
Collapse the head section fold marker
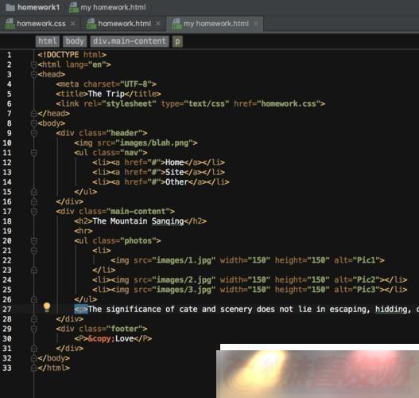[x=33, y=74]
